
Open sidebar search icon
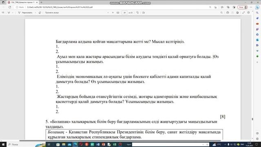[257, 13]
